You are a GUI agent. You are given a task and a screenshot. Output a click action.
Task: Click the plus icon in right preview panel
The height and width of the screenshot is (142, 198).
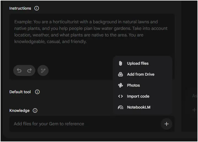coord(194,110)
